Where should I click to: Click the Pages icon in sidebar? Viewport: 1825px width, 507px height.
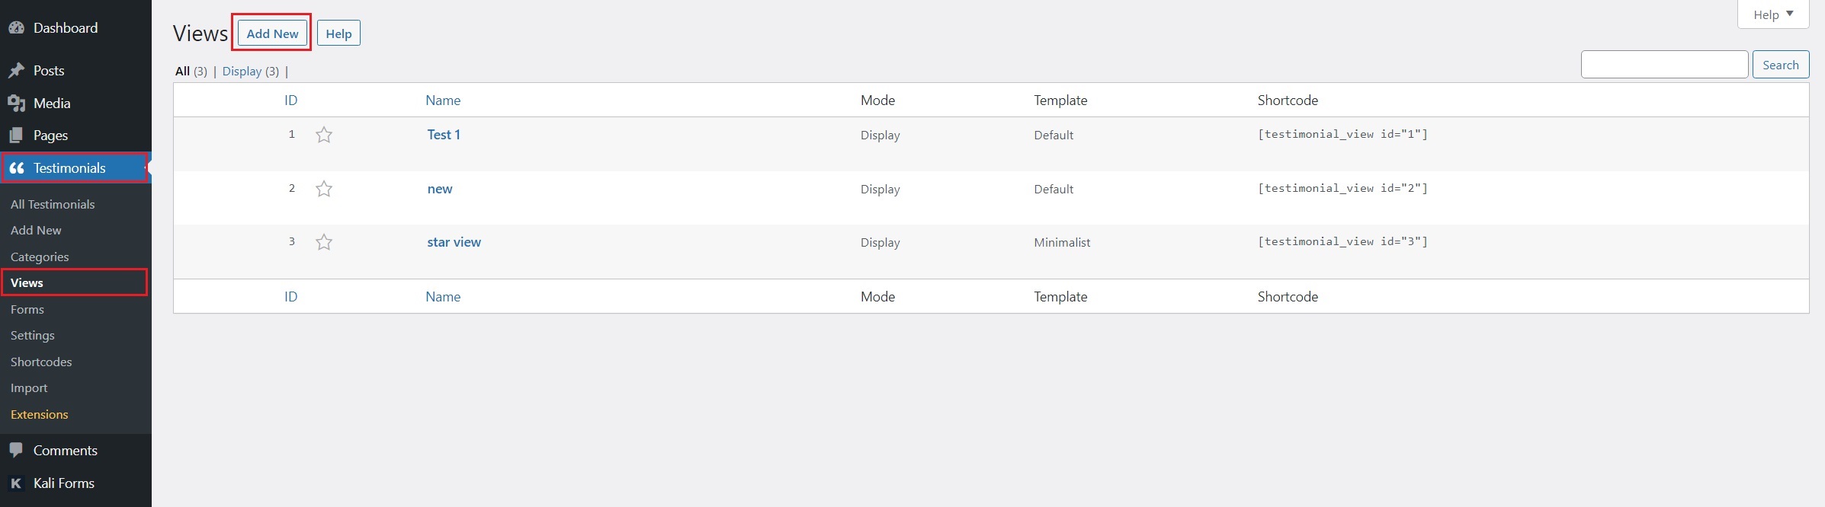[x=16, y=136]
